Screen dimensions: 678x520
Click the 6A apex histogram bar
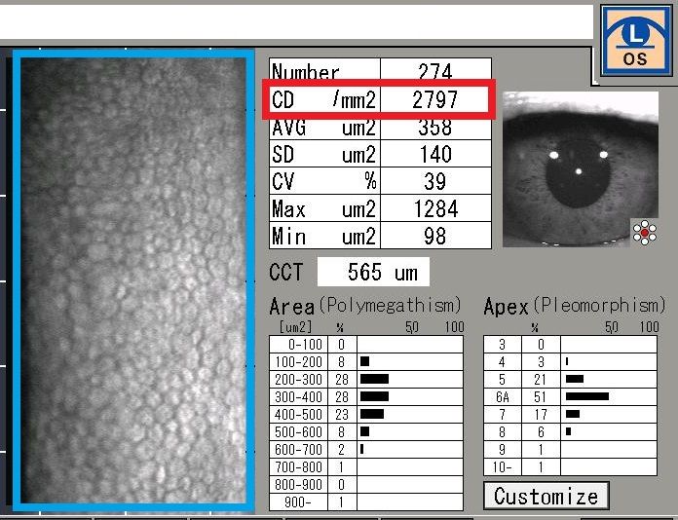point(587,396)
